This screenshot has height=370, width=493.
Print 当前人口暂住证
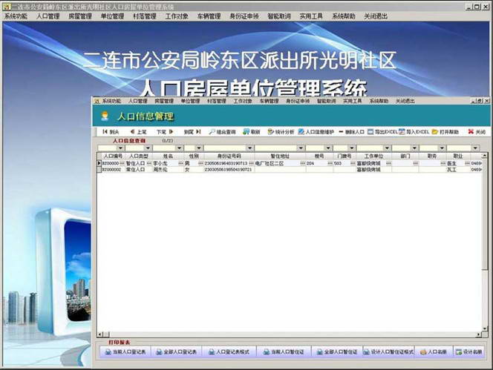tap(284, 351)
